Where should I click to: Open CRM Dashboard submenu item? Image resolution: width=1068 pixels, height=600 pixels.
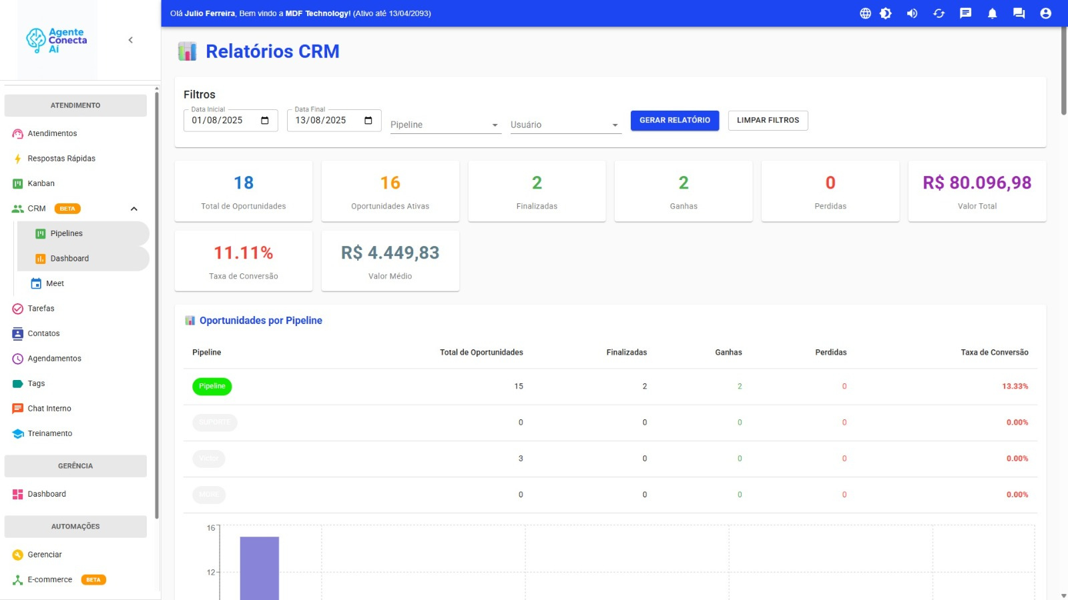(x=82, y=259)
